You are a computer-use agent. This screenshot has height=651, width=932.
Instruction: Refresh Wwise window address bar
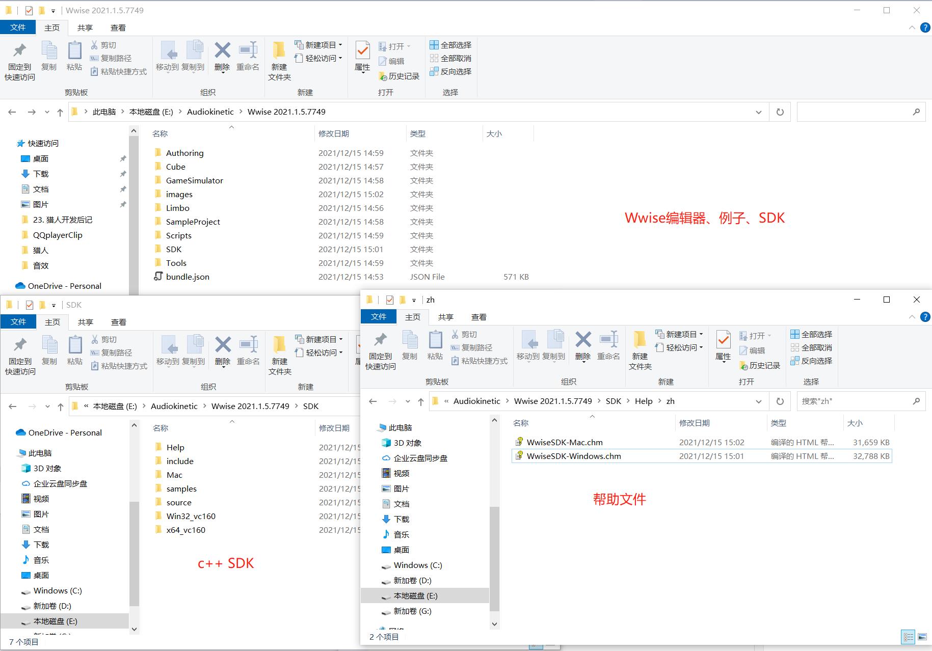[x=780, y=112]
